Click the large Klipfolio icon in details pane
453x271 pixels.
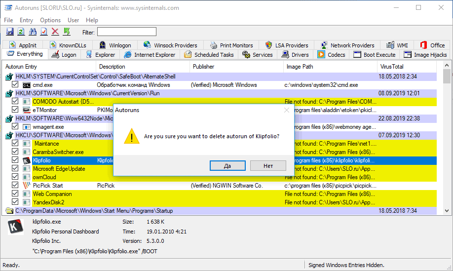pyautogui.click(x=15, y=227)
